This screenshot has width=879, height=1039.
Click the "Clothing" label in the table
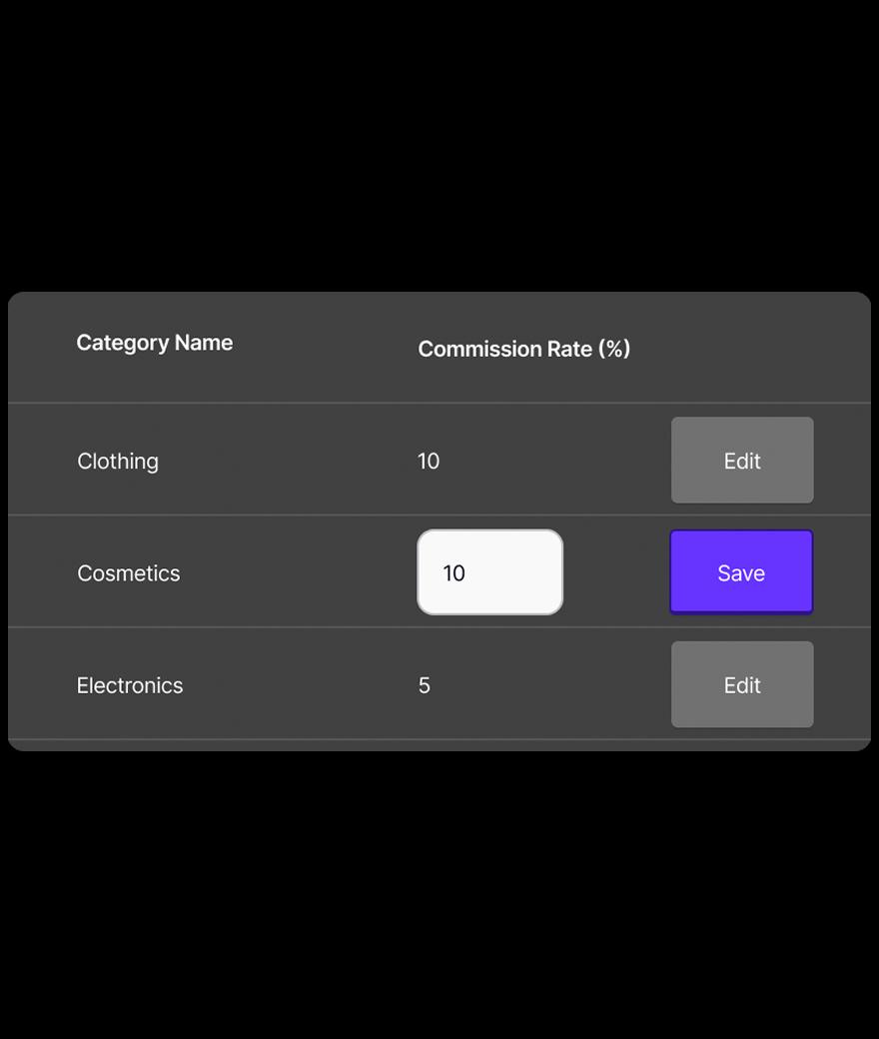(118, 462)
